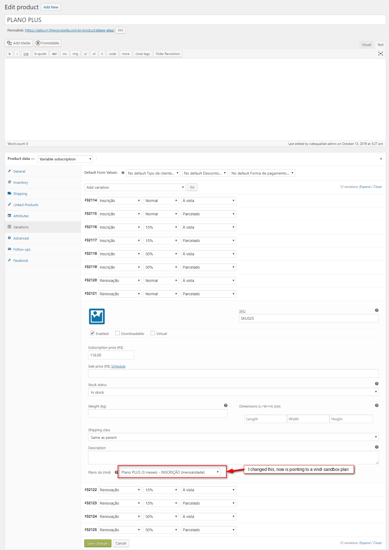Click the Formidable button
This screenshot has height=550, width=389.
(x=48, y=43)
